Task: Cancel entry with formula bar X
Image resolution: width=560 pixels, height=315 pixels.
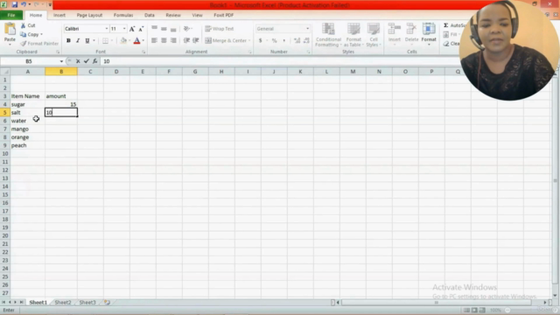Action: click(78, 61)
